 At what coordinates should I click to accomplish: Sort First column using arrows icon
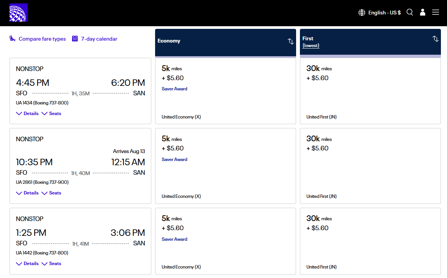tap(436, 39)
